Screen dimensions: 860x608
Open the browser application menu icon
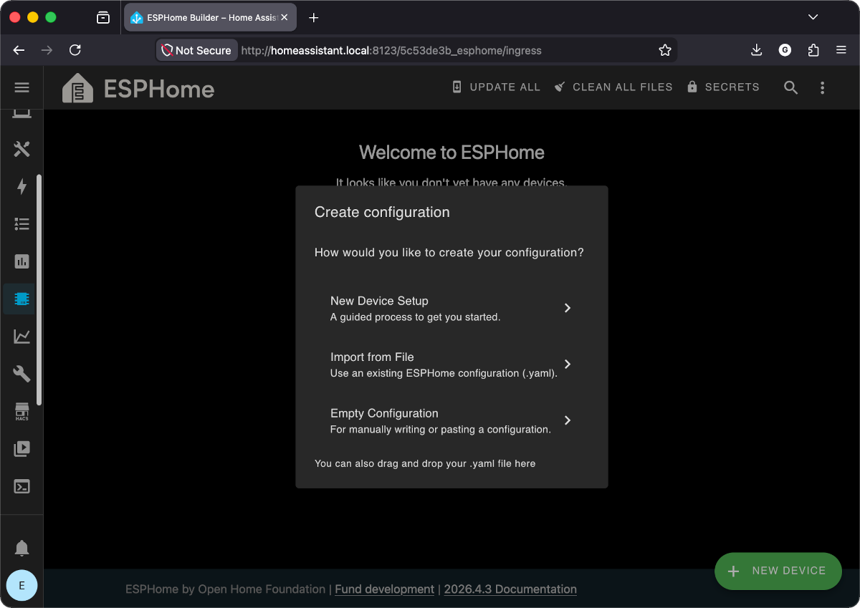point(841,50)
